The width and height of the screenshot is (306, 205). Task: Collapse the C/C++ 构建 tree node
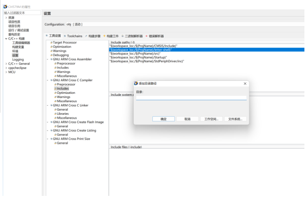6,39
